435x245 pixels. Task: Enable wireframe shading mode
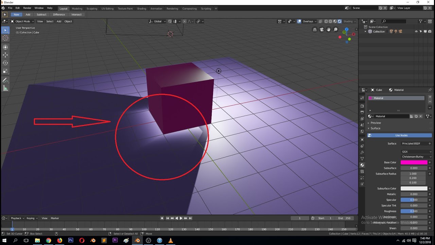coord(326,21)
